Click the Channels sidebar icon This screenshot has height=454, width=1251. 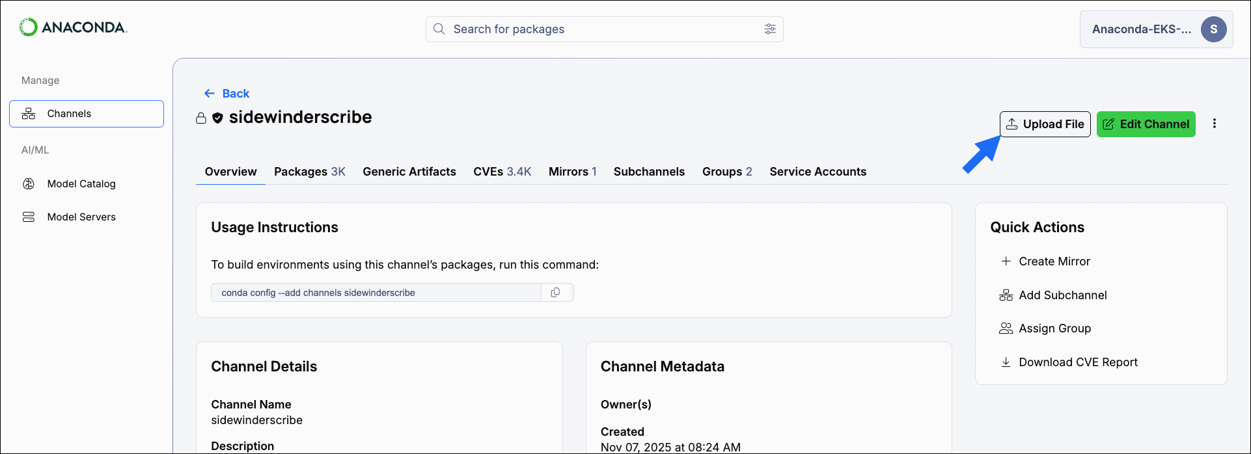click(29, 114)
